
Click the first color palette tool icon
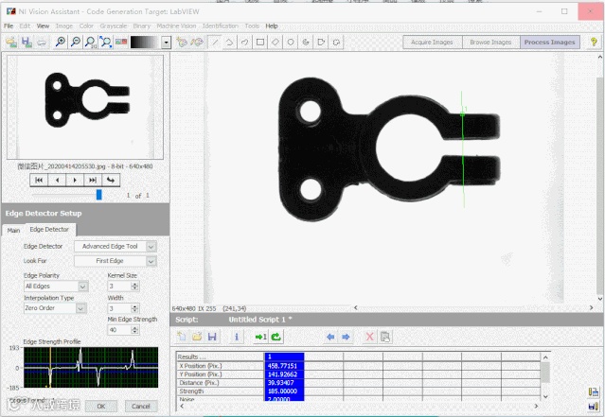pos(182,42)
